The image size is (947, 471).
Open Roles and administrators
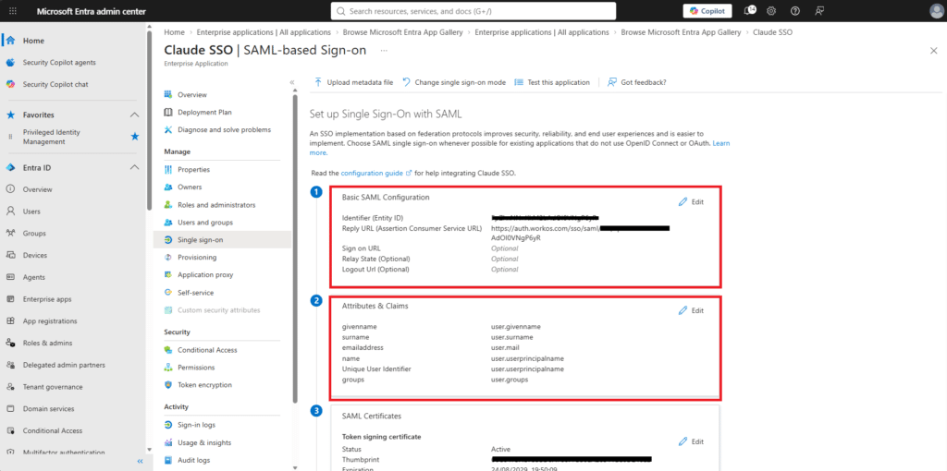216,205
